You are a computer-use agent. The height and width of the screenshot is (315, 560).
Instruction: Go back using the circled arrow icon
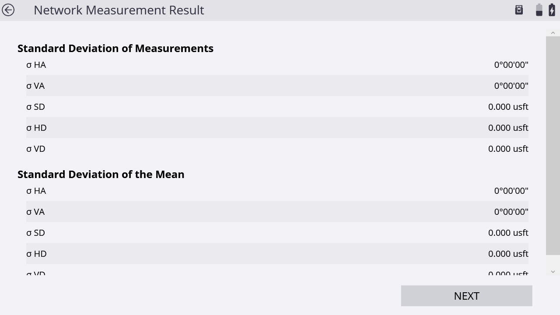(x=8, y=10)
